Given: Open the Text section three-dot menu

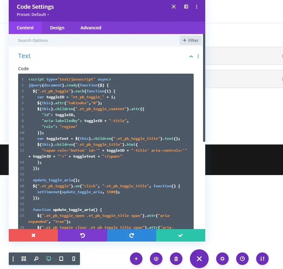Looking at the screenshot, I should point(198,56).
